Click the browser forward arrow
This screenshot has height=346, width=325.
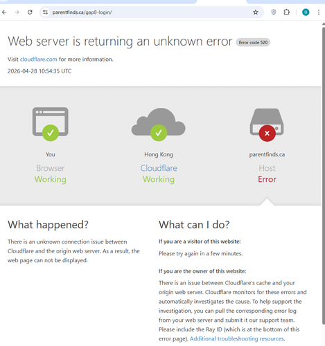[17, 12]
